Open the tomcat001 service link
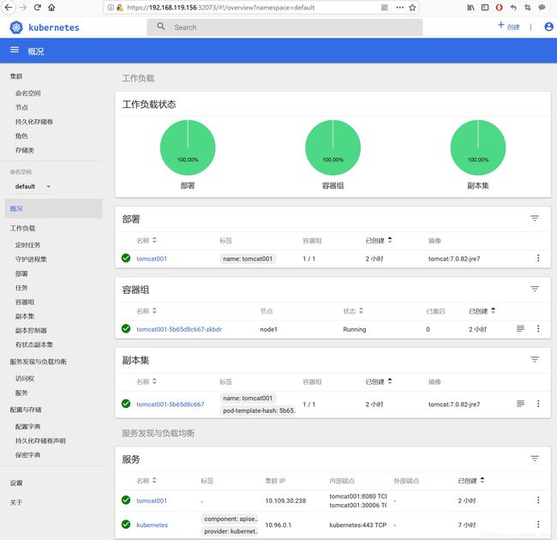This screenshot has width=557, height=540. 152,501
